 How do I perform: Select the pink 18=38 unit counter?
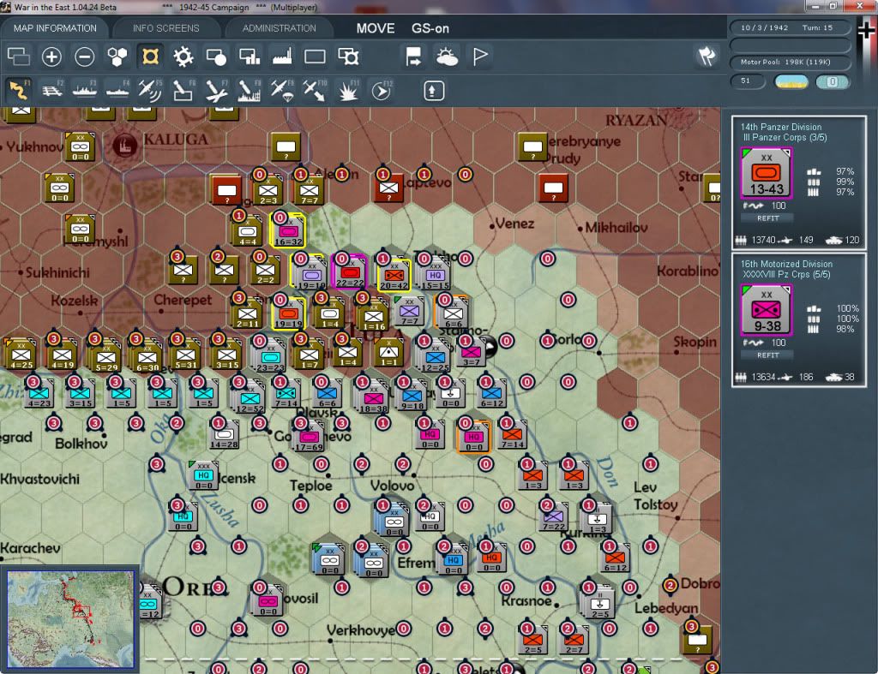tap(373, 397)
